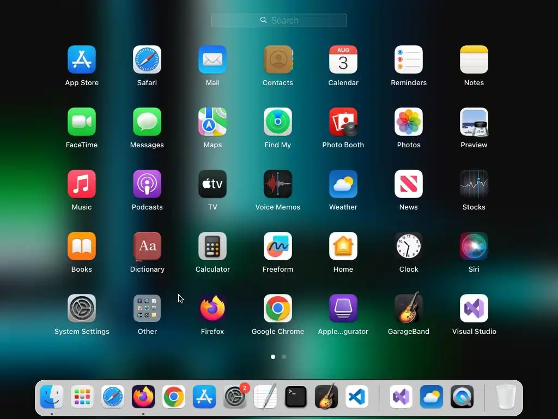The width and height of the screenshot is (558, 419).
Task: Launch the News app
Action: [409, 184]
